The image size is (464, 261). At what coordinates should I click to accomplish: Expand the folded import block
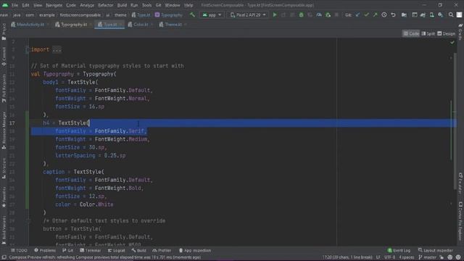pyautogui.click(x=57, y=50)
